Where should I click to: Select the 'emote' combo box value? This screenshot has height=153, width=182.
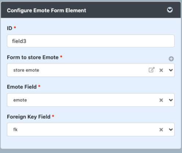(20, 100)
